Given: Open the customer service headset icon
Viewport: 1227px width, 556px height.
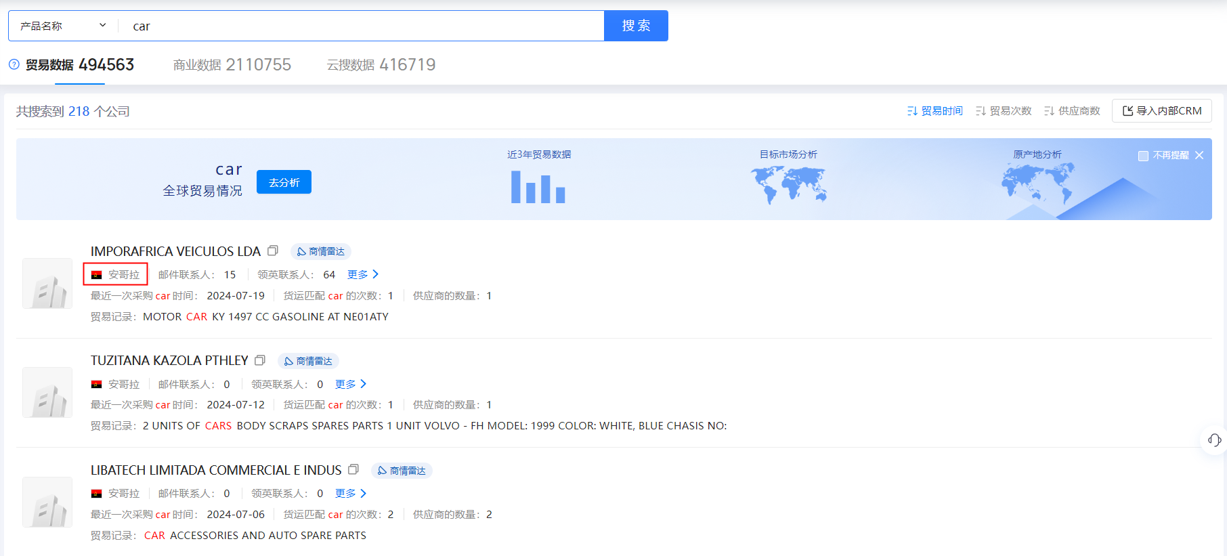Looking at the screenshot, I should tap(1214, 440).
